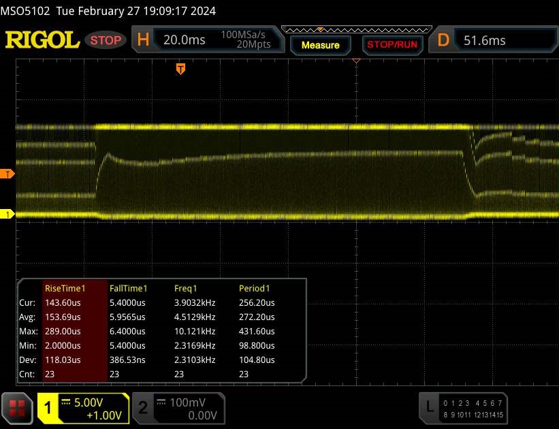Open the 20.0ms timebase setting

tap(185, 40)
